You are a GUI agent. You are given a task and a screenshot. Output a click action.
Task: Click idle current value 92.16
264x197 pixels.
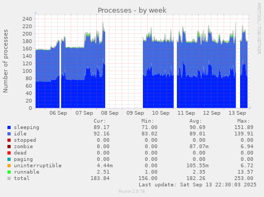(101, 134)
